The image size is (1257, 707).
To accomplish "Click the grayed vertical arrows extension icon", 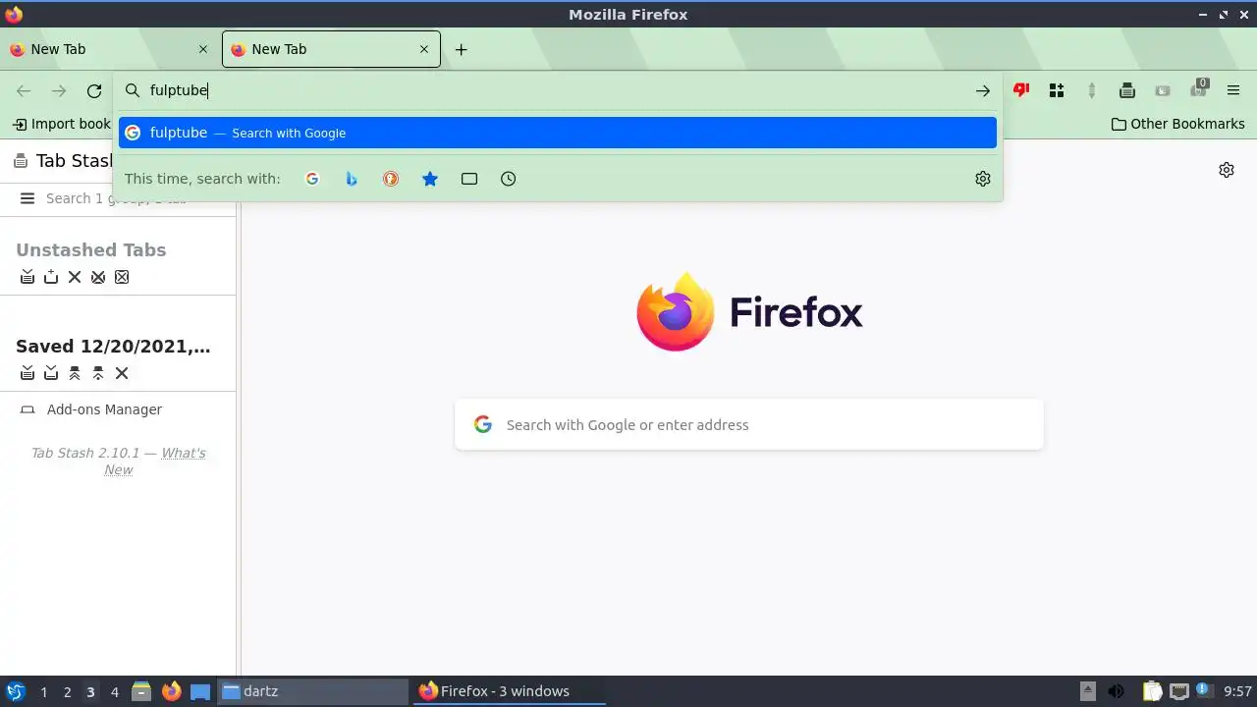I will point(1091,90).
